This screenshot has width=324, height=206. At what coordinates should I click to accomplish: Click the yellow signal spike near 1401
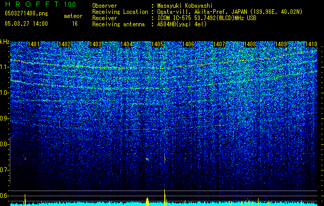[25, 200]
